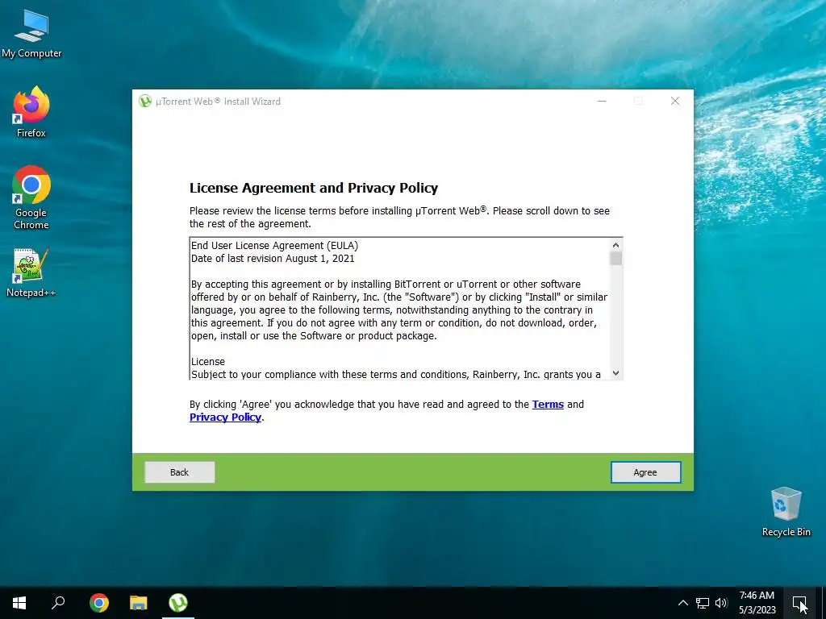
Task: Open Google Chrome desktop shortcut
Action: pyautogui.click(x=31, y=198)
